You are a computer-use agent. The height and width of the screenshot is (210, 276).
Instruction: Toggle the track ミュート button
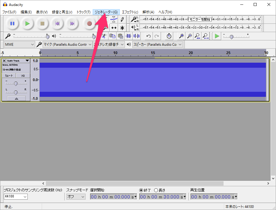point(9,76)
